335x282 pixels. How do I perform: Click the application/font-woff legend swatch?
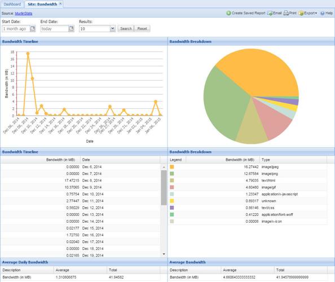[172, 214]
